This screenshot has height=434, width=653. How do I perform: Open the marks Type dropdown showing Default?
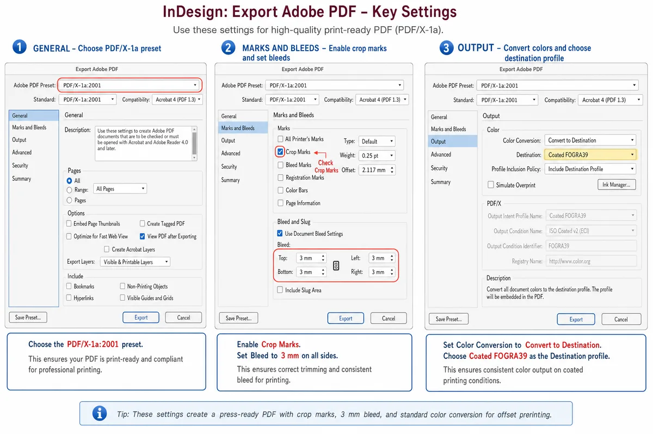pyautogui.click(x=377, y=141)
